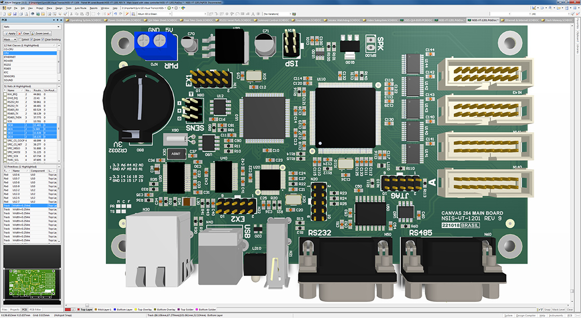Click the green navigate back icon
Screen dimensions: 581x318
[x=169, y=8]
